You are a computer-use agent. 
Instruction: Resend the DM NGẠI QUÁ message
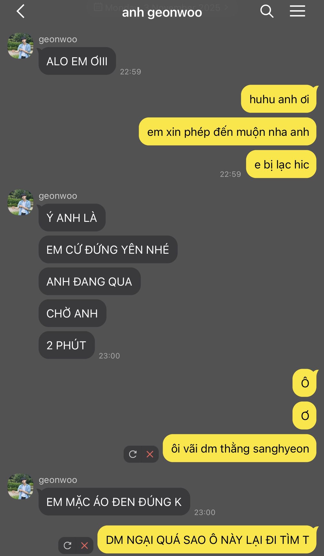tap(67, 546)
